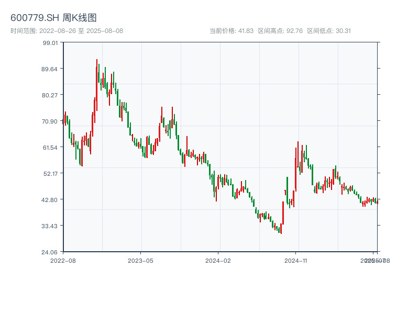Select the 2023-05 date axis label

coord(140,260)
